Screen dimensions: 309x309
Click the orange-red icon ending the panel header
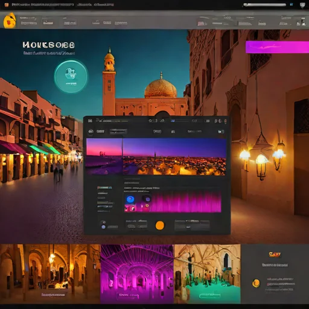coord(226,121)
